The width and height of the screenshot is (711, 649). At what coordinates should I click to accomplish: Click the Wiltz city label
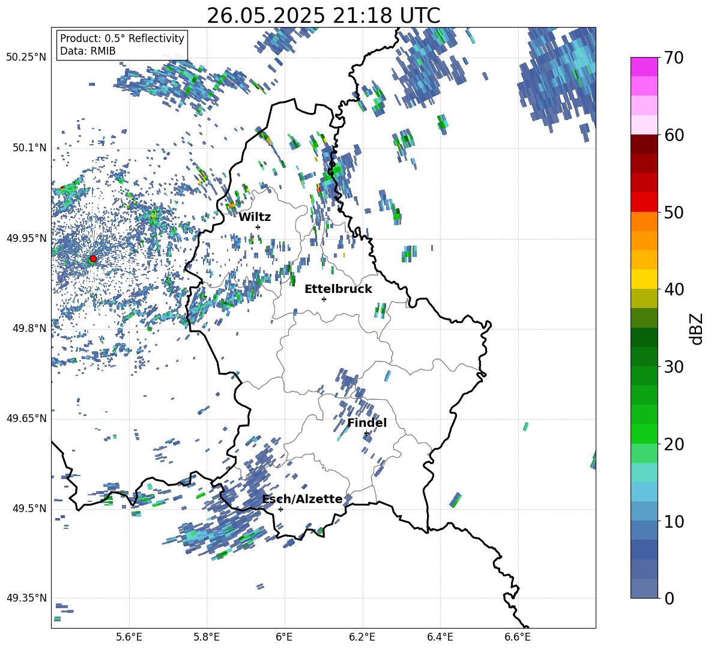click(x=255, y=217)
